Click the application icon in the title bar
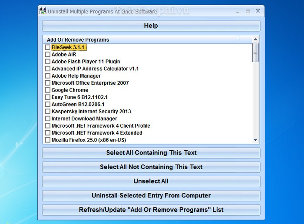 [43, 11]
